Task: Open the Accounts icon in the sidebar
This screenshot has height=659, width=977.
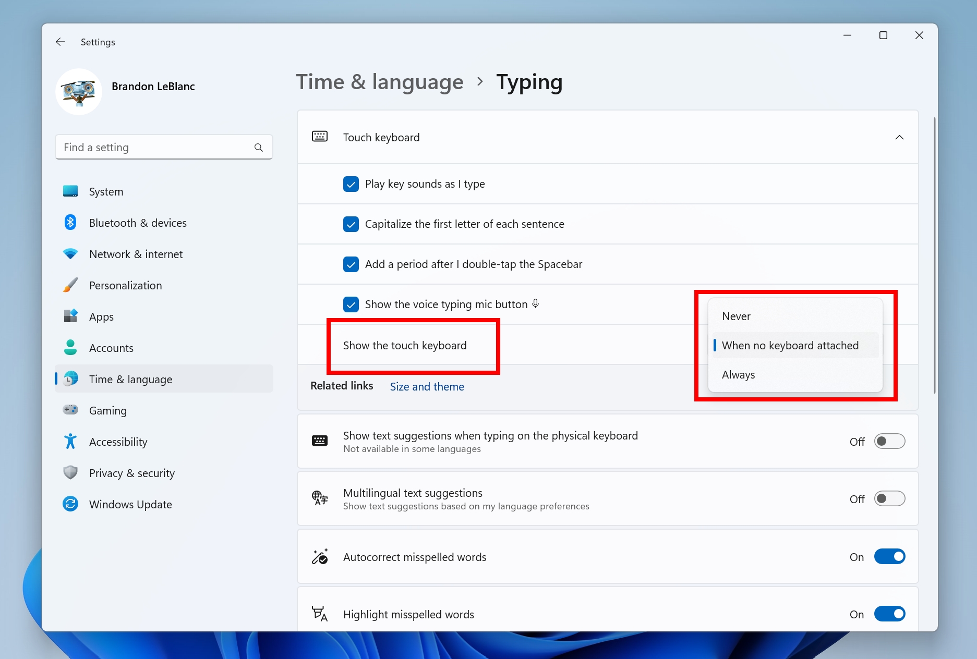Action: click(70, 348)
